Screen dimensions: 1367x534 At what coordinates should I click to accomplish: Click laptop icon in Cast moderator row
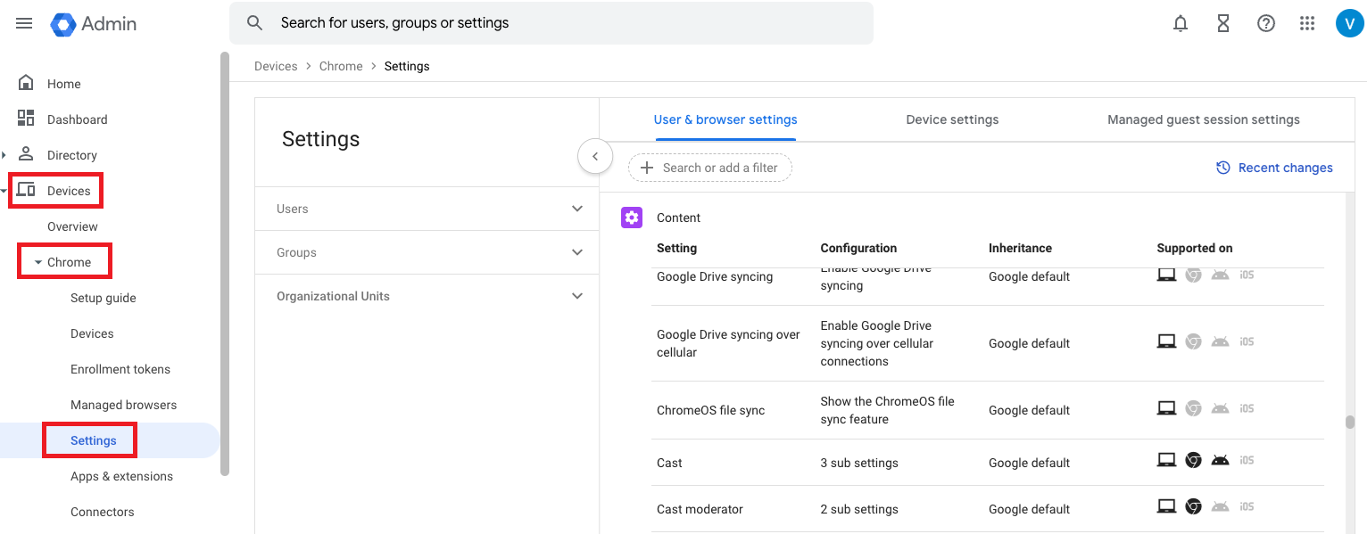click(1166, 506)
